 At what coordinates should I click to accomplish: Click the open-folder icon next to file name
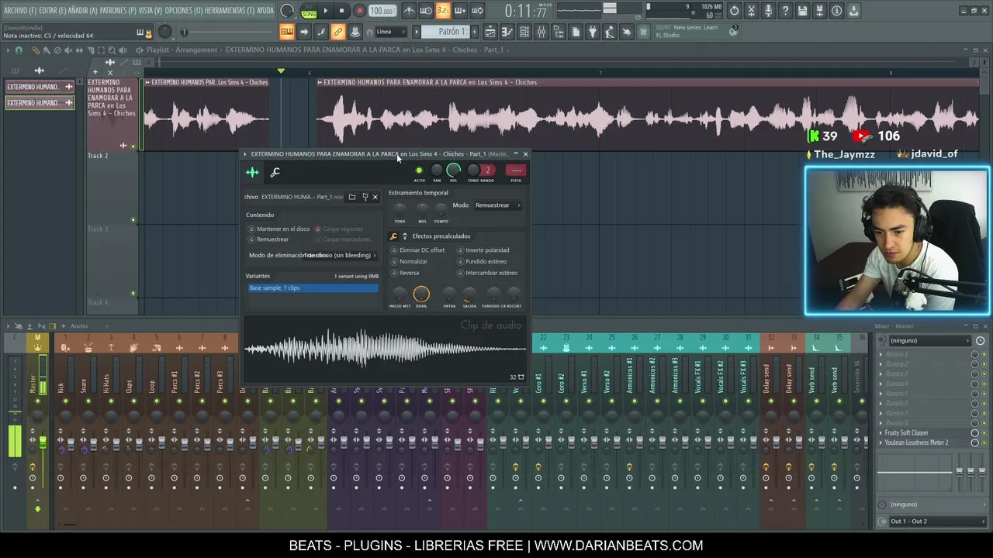point(352,197)
